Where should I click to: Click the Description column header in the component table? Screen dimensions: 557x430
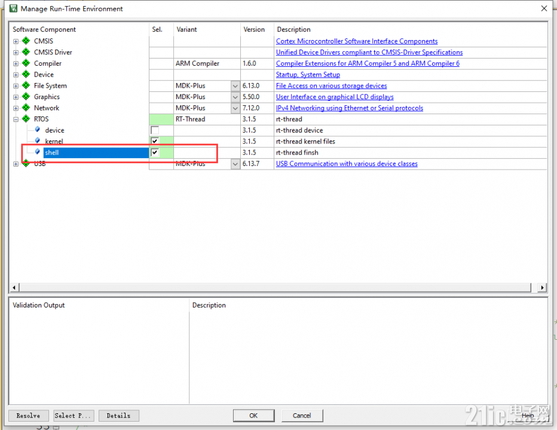click(294, 29)
